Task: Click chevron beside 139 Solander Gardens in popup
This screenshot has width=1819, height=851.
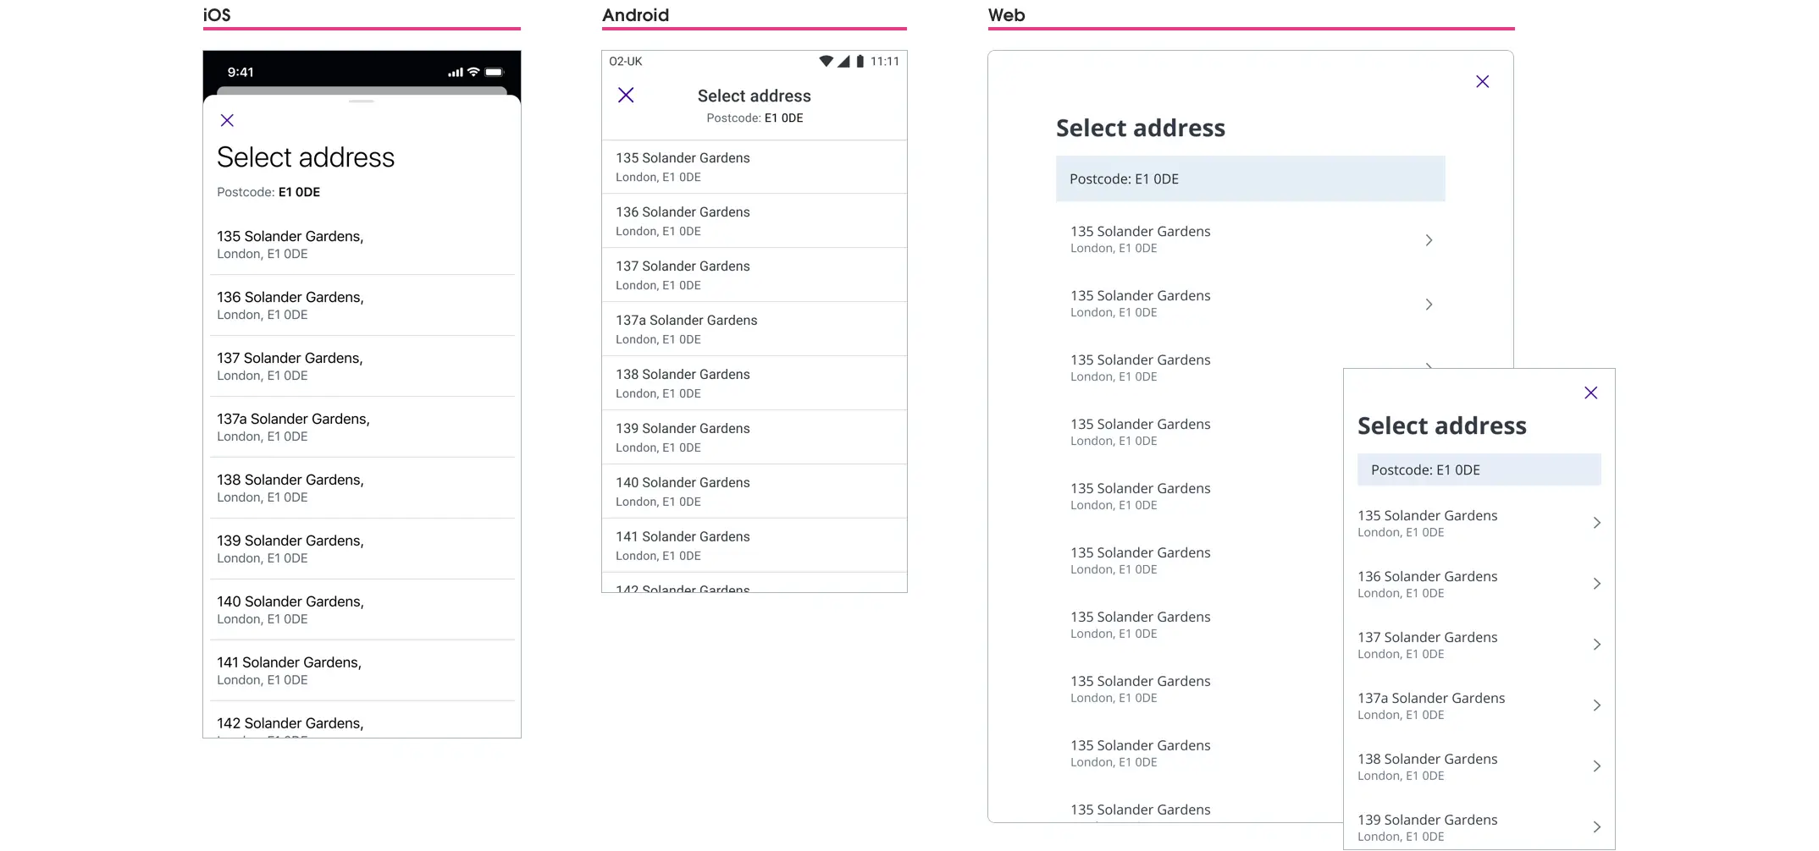Action: click(1596, 827)
